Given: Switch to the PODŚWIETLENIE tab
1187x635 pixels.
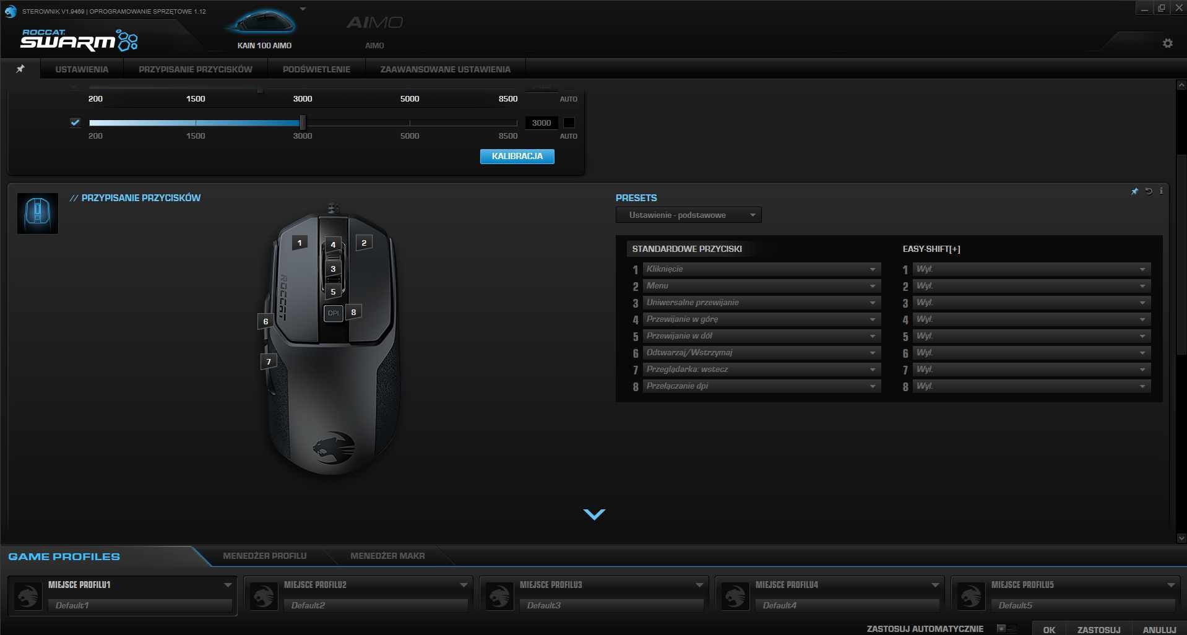Looking at the screenshot, I should coord(316,69).
